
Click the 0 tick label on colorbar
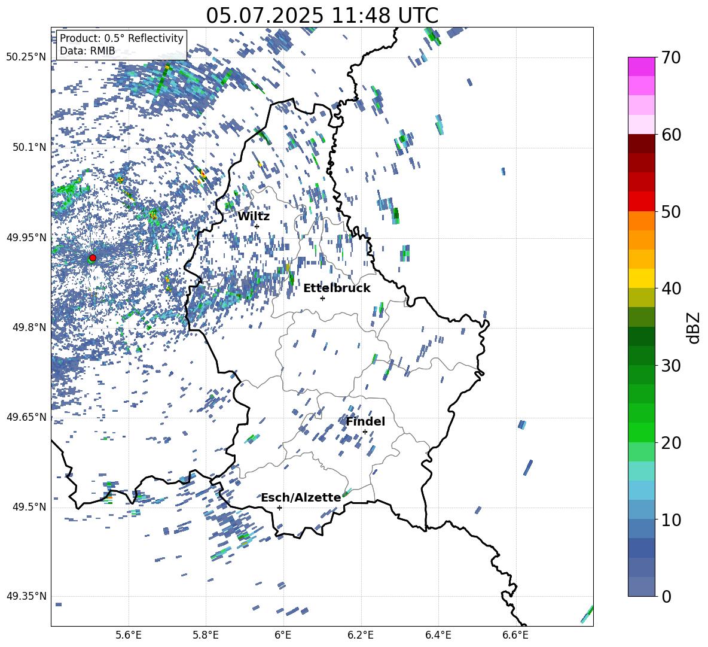click(x=666, y=596)
